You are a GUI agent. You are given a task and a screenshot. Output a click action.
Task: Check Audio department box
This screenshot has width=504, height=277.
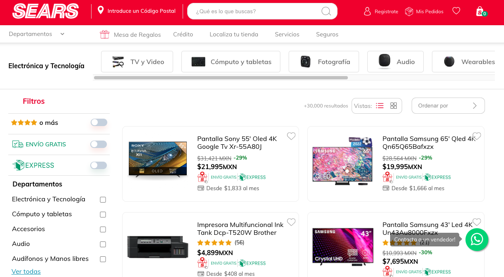pos(103,244)
